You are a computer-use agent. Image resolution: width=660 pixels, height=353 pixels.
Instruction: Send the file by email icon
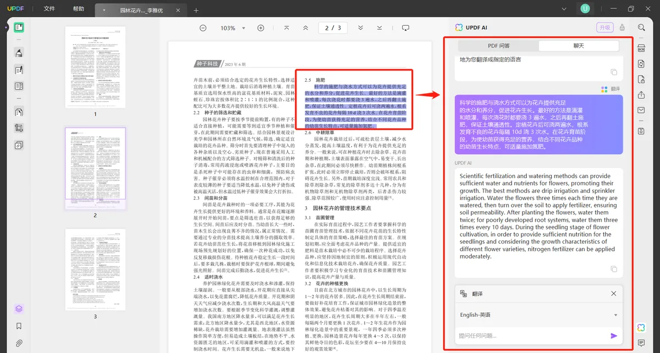click(x=641, y=110)
